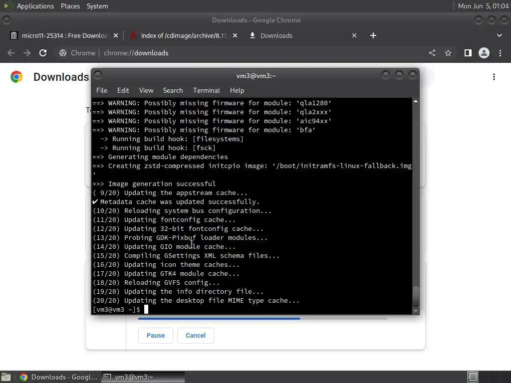Click '(20/20) Updating the desktop file MIME' line

(x=196, y=300)
